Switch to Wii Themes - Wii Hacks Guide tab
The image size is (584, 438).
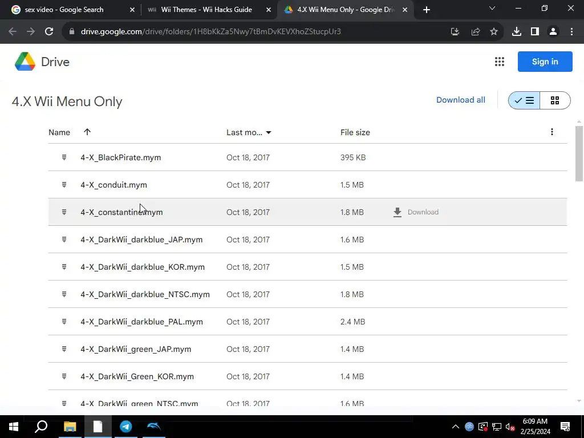[x=206, y=10]
